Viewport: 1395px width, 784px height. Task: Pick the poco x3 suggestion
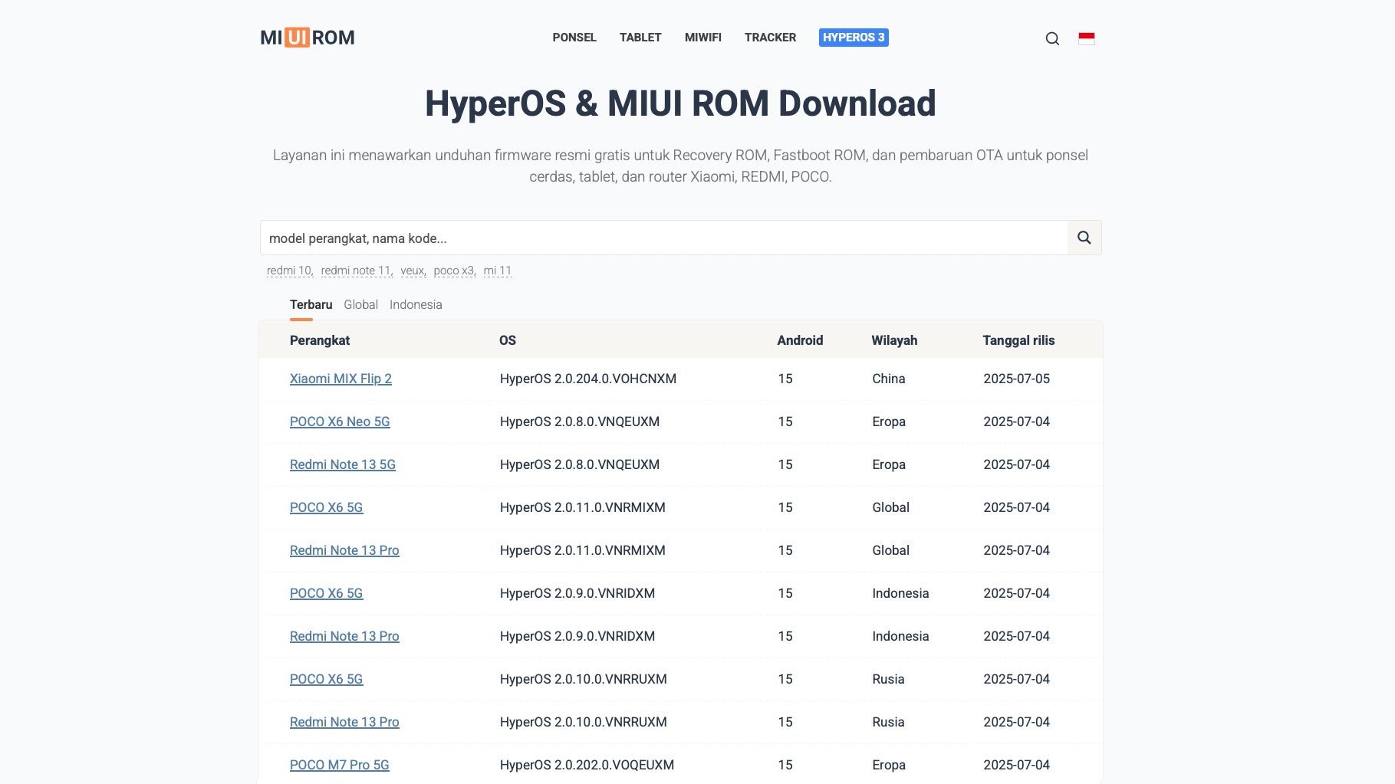(x=455, y=271)
